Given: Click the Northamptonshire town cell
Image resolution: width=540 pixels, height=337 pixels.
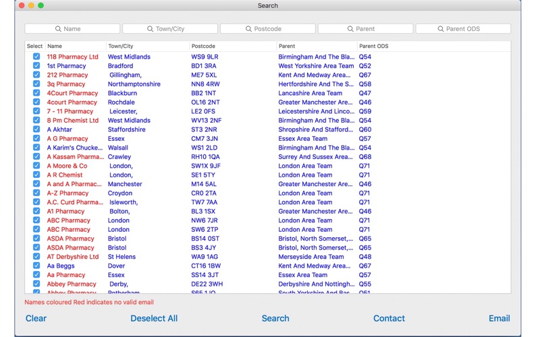Looking at the screenshot, I should [134, 84].
